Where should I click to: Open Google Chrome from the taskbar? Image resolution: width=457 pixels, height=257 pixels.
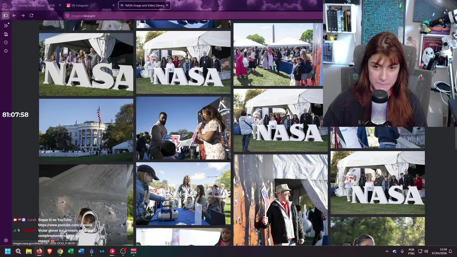tap(60, 251)
